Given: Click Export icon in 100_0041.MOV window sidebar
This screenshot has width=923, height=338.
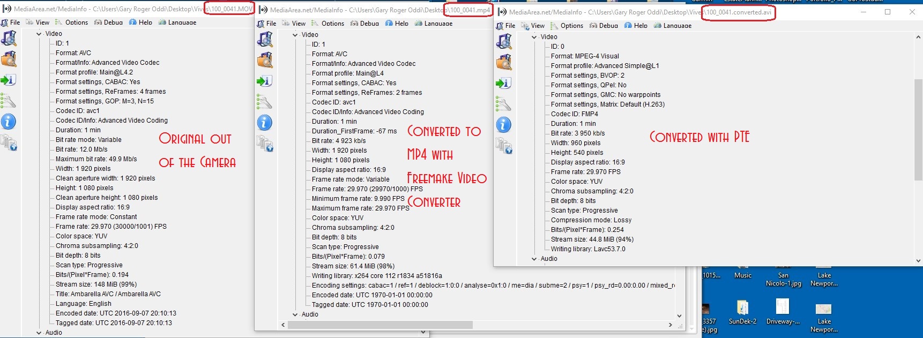Looking at the screenshot, I should [9, 80].
